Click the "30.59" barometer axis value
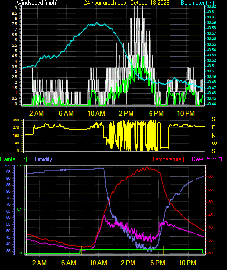This screenshot has width=227, height=270. click(211, 22)
